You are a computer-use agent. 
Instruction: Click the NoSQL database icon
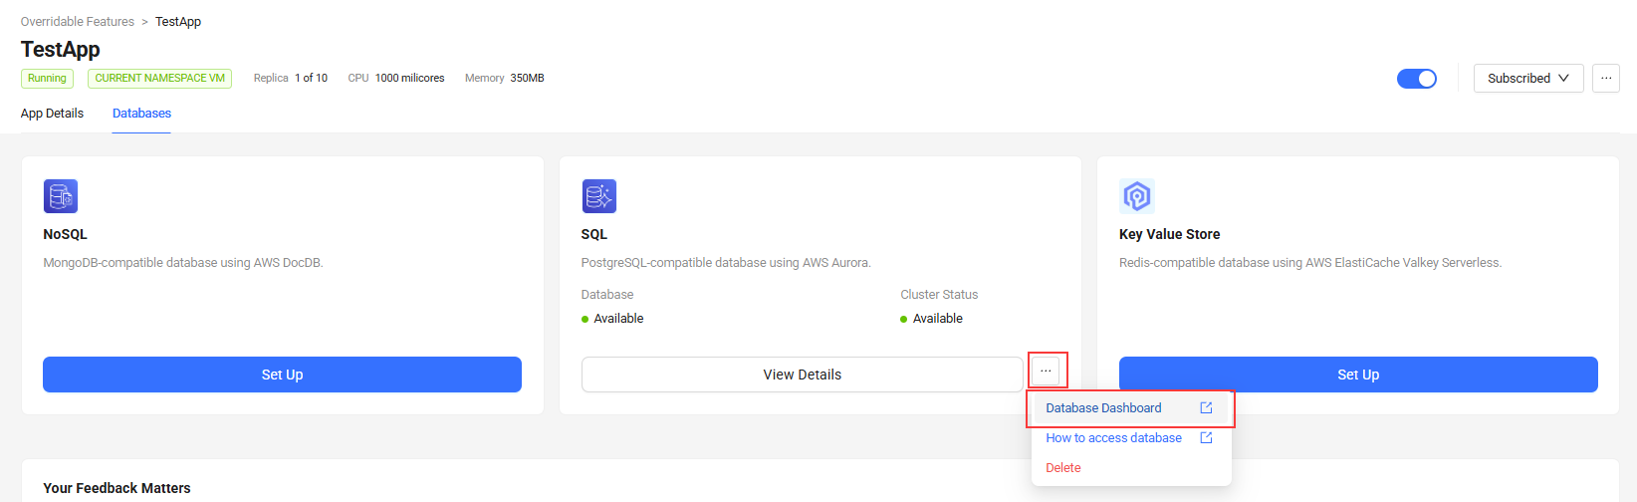[x=61, y=196]
